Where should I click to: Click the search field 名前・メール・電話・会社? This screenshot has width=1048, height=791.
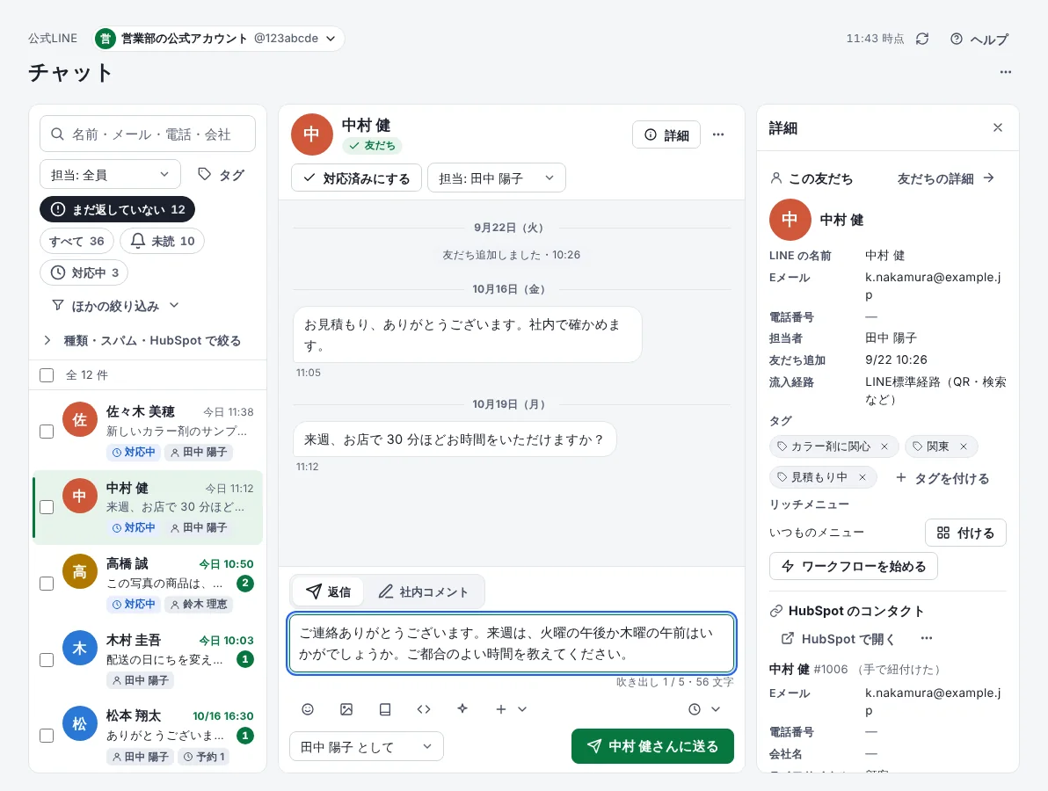148,134
